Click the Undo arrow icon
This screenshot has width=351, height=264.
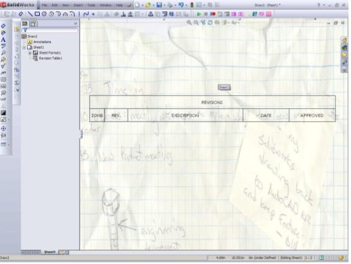click(181, 5)
